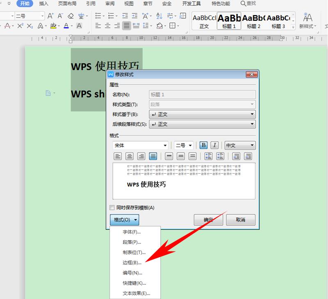Viewport: 328px width, 299px height.
Task: Click the paragraph shading bucket icon
Action: point(159,26)
